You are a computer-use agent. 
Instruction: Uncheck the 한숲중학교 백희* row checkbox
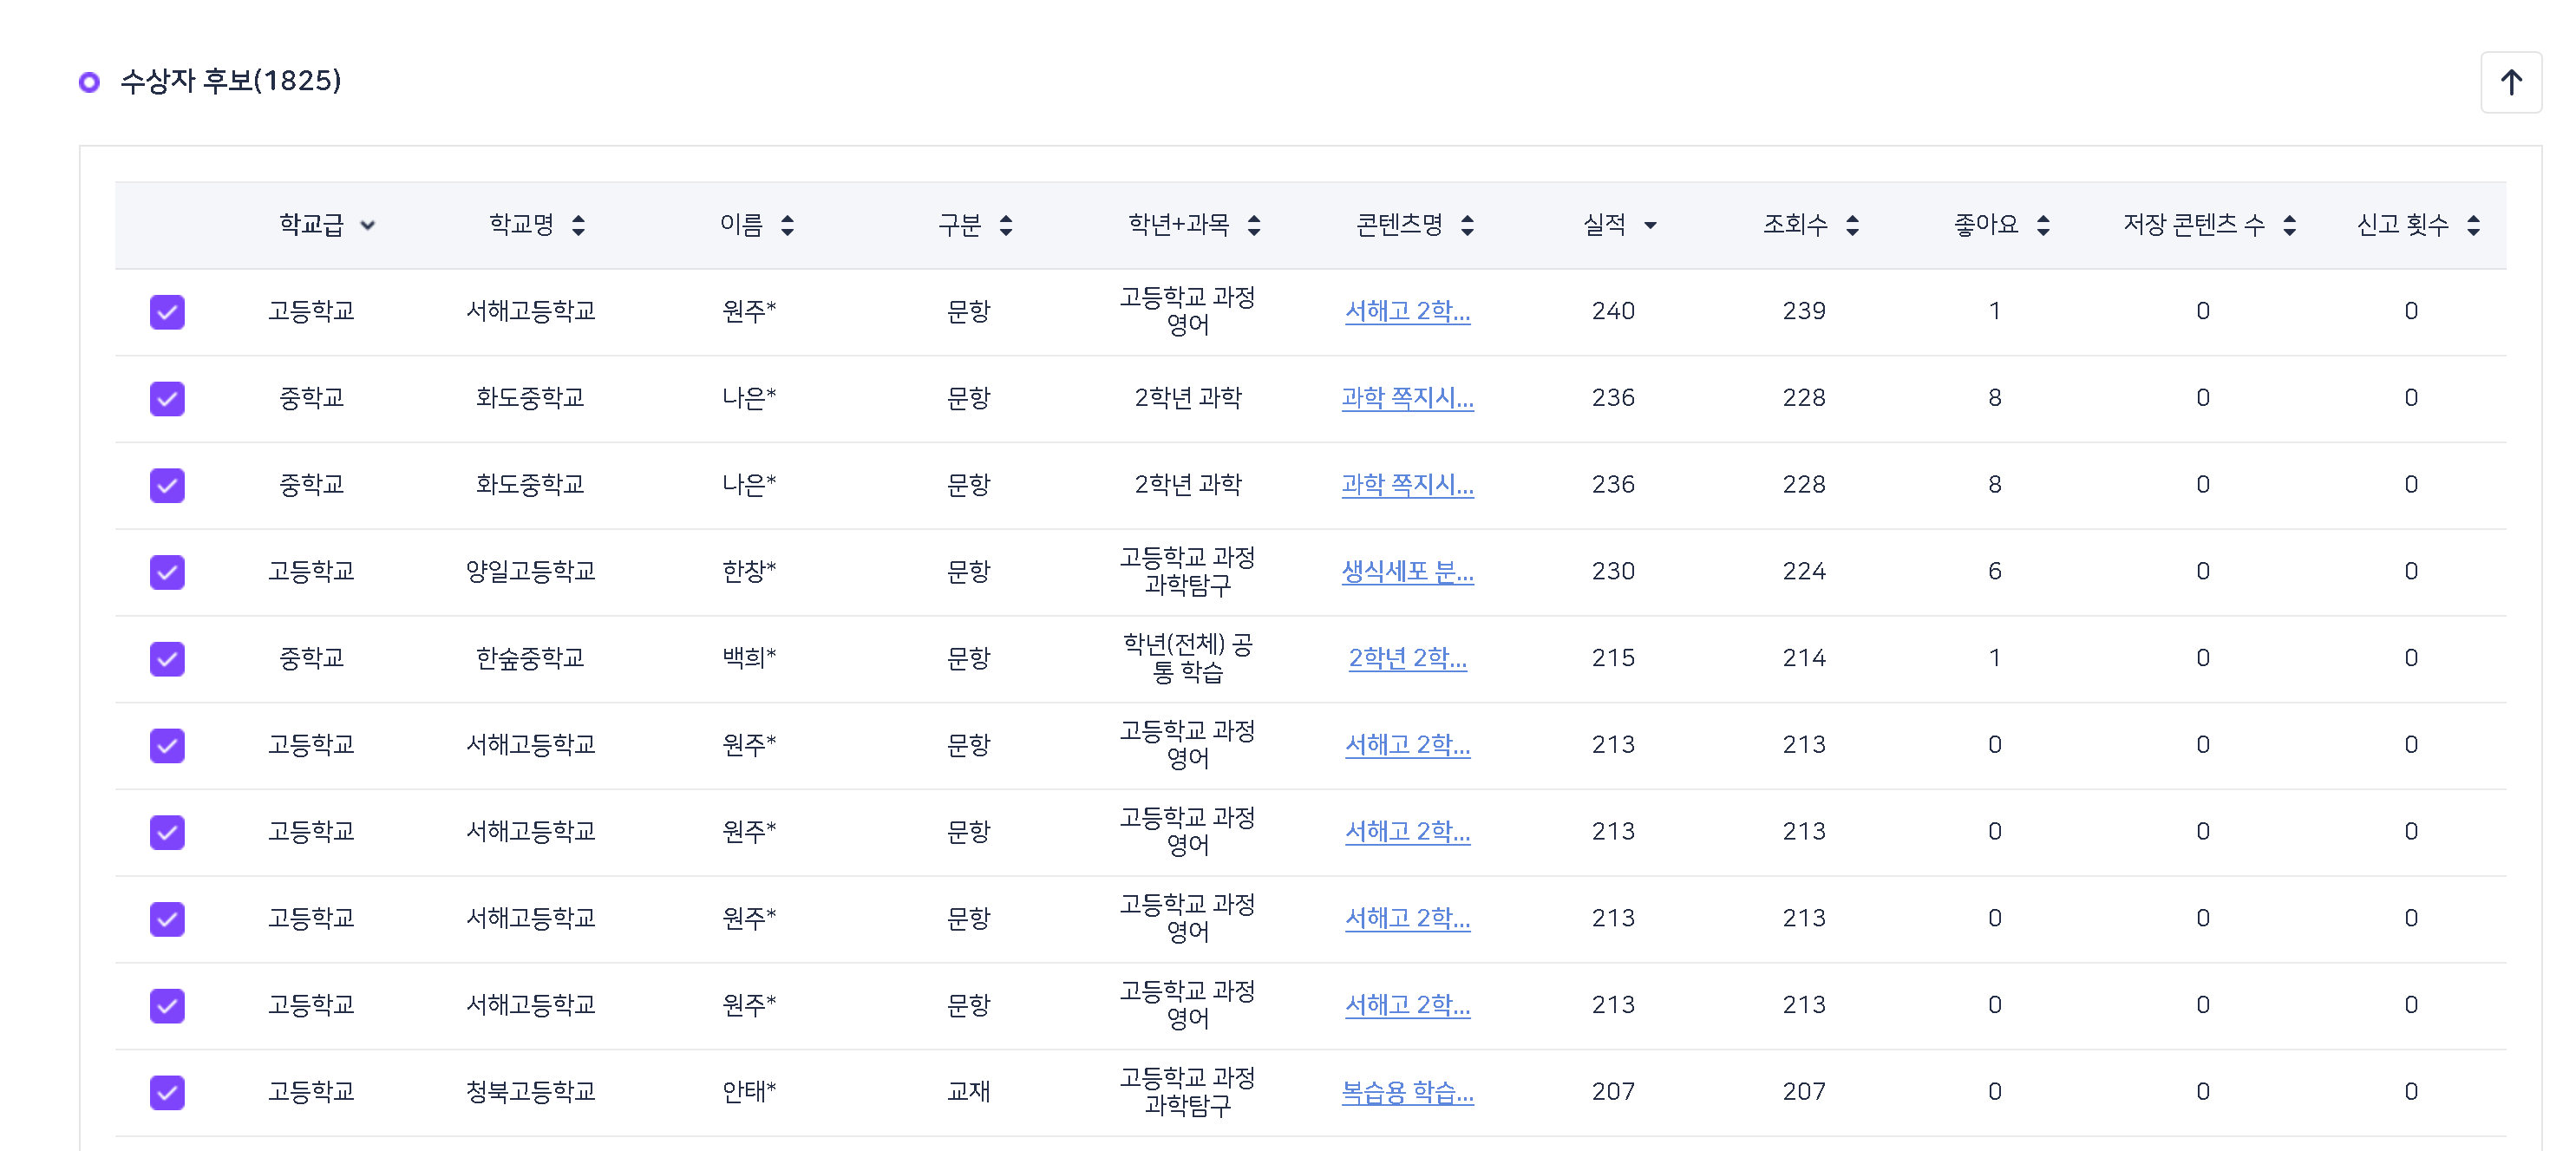click(167, 659)
